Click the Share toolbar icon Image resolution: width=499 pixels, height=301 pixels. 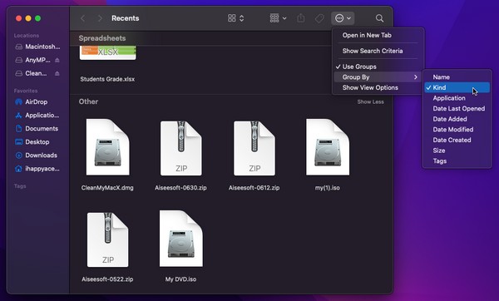tap(301, 18)
